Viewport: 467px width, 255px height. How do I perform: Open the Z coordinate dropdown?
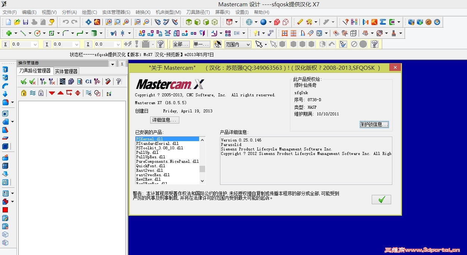tap(118, 44)
